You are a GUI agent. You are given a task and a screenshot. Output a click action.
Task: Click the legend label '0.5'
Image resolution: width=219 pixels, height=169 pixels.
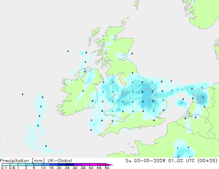point(12,168)
